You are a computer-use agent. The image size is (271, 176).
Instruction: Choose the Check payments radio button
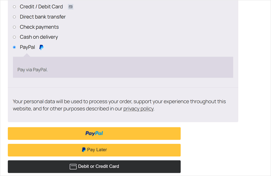coord(15,27)
